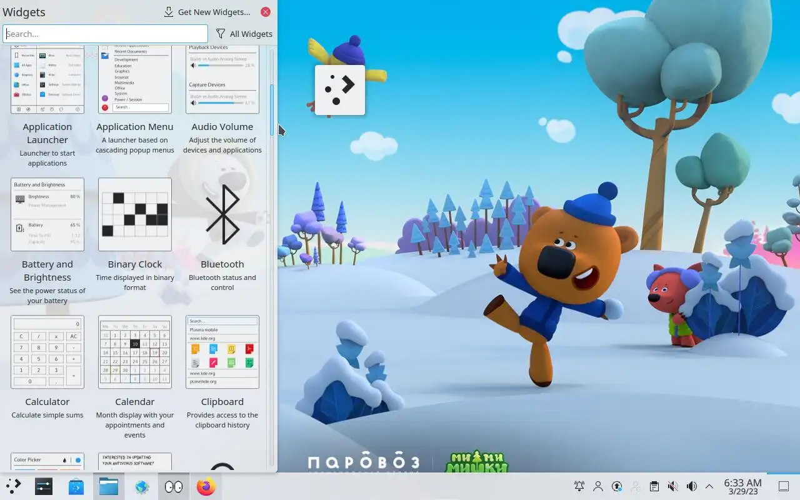Select the Calendar widget preview
The image size is (800, 500).
click(135, 352)
